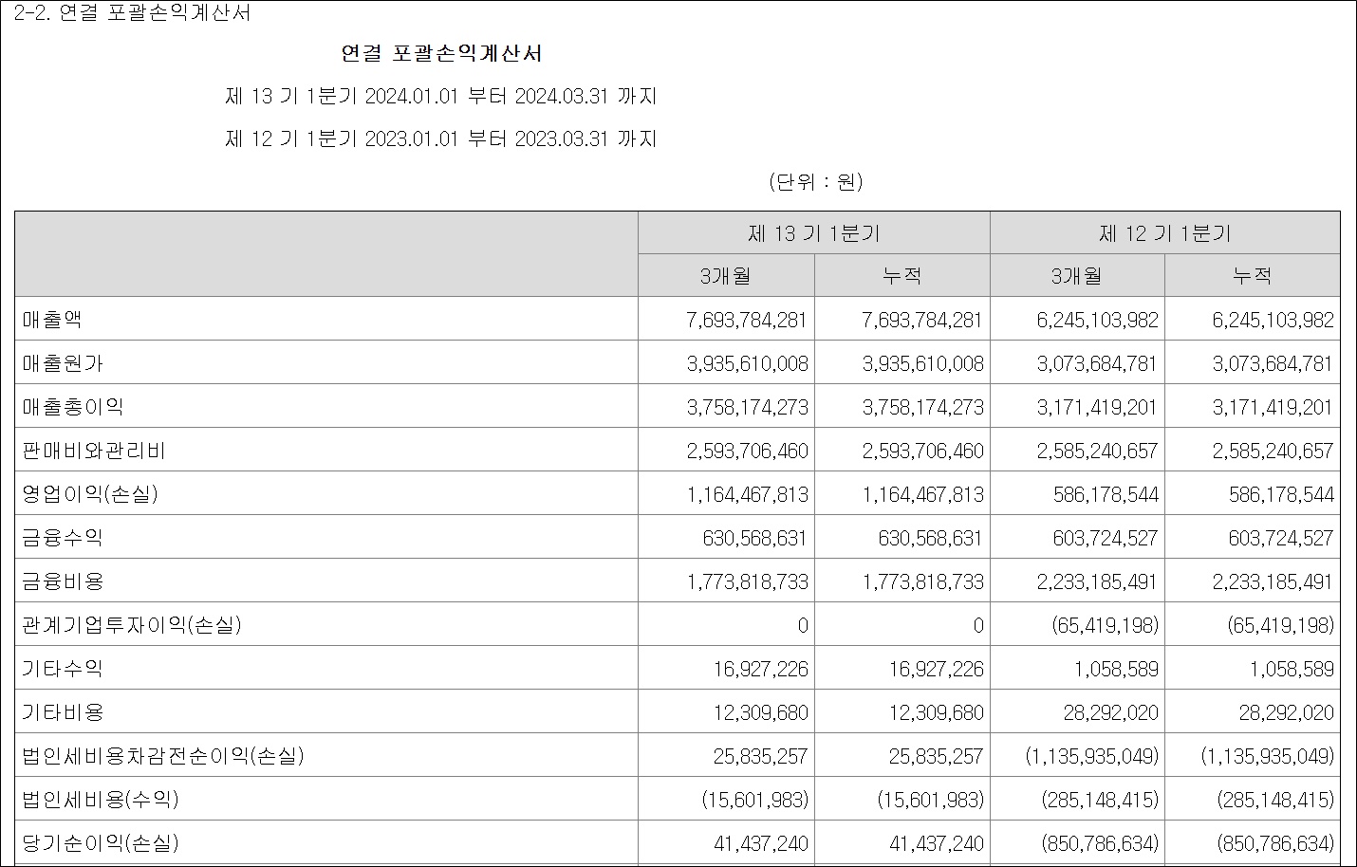Click 매출원가 '3,935,610,008' in 제 13 기 누적 column

coord(922,364)
